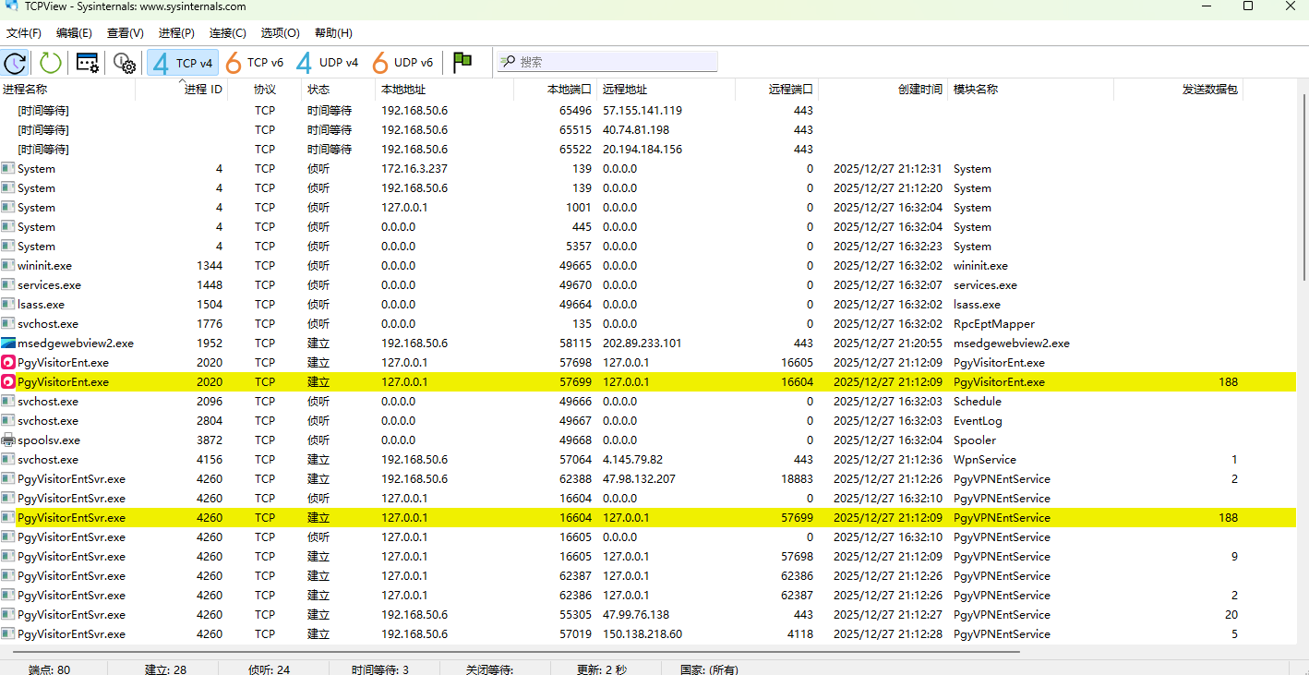
Task: Toggle the TCP v6 filter
Action: (x=255, y=63)
